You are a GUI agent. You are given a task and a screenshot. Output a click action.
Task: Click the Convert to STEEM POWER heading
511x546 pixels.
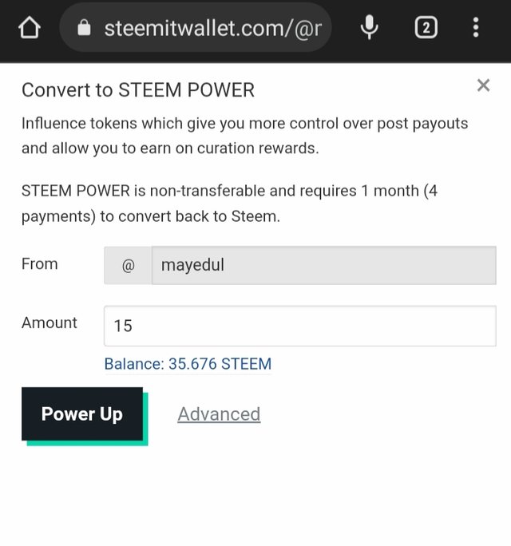pyautogui.click(x=138, y=90)
